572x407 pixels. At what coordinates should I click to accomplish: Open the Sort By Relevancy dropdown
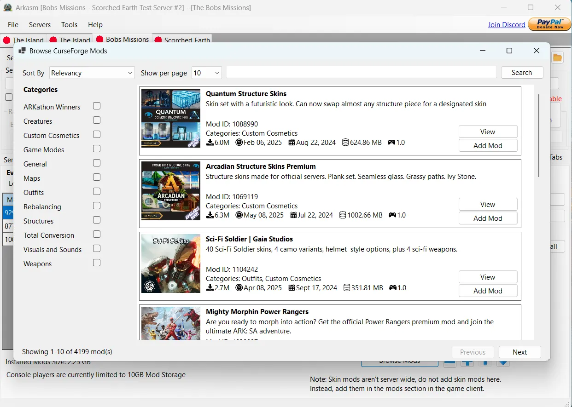[x=92, y=73]
